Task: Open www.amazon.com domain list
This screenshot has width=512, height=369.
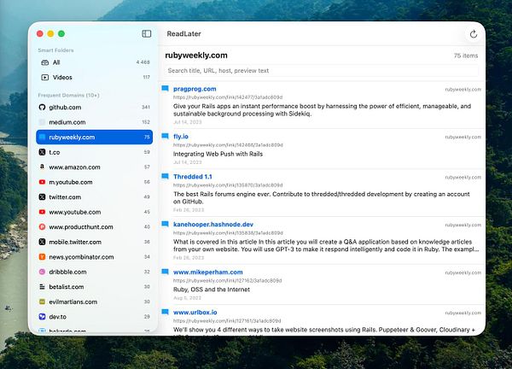Action: (x=95, y=167)
